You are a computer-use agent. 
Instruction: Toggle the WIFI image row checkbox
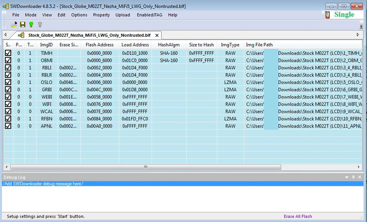click(x=8, y=104)
